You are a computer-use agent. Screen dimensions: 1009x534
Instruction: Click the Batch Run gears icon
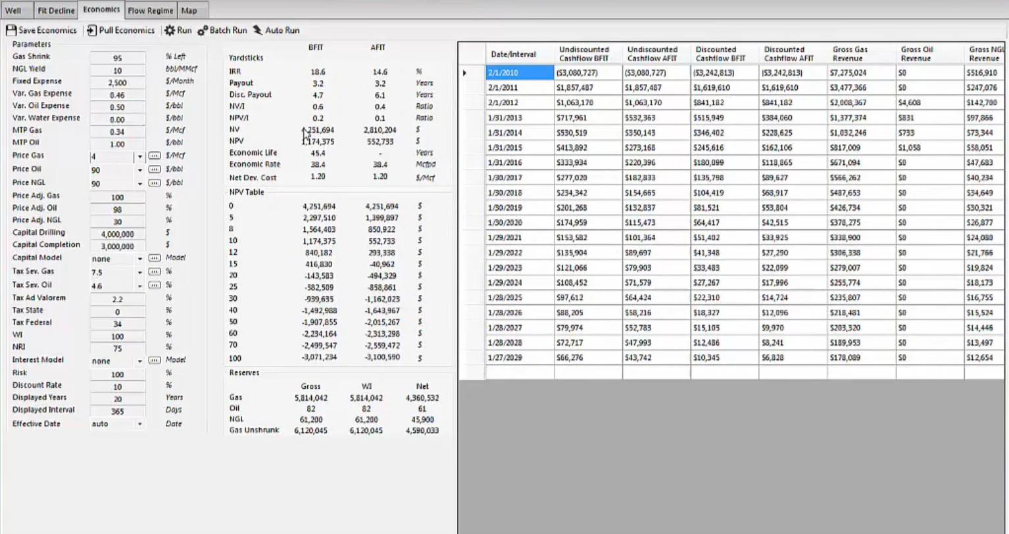(203, 30)
